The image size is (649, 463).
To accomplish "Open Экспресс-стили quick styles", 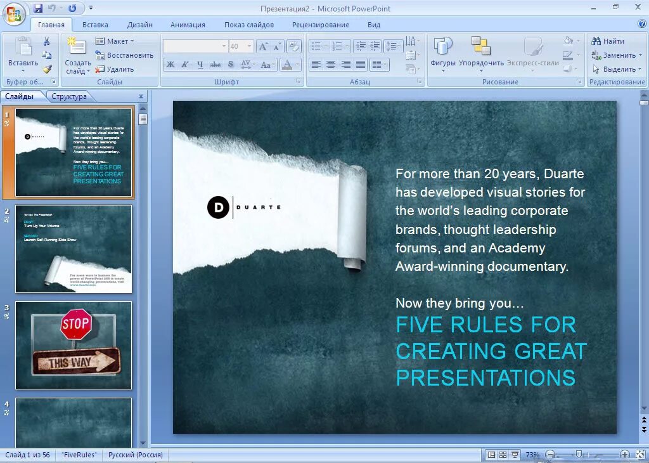I will [x=532, y=54].
